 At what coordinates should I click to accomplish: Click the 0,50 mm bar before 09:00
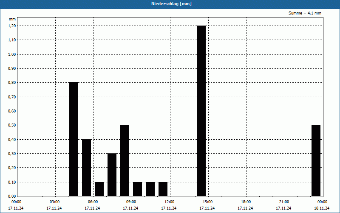125,161
